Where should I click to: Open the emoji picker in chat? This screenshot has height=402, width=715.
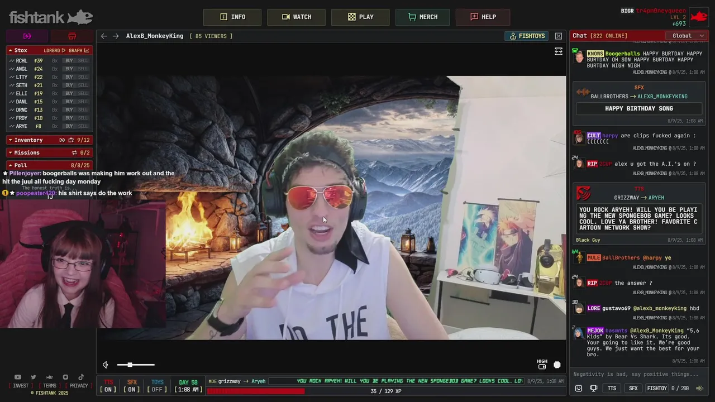(579, 388)
